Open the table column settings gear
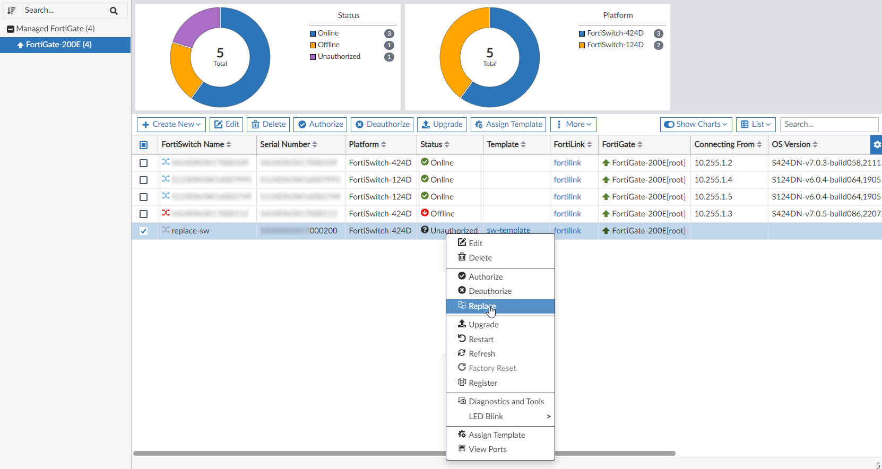 point(877,144)
